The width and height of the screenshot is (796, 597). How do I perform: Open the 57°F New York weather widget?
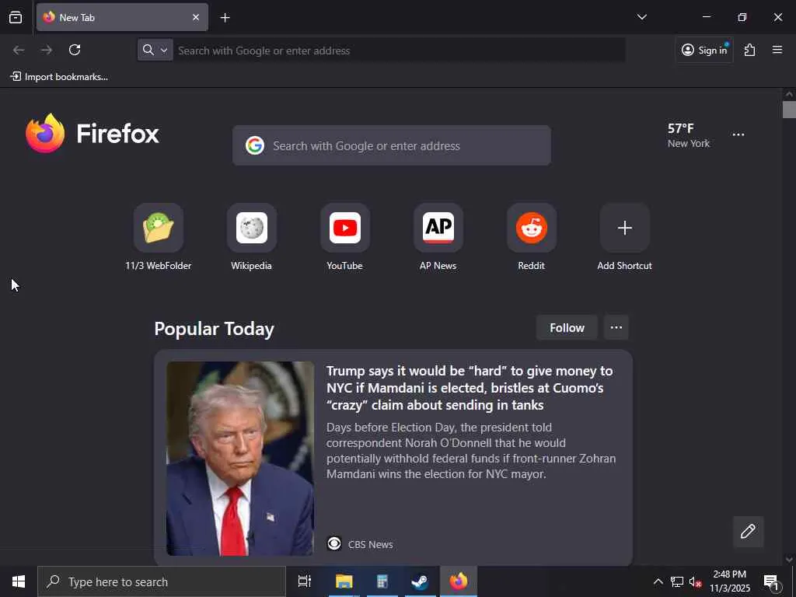pyautogui.click(x=689, y=135)
